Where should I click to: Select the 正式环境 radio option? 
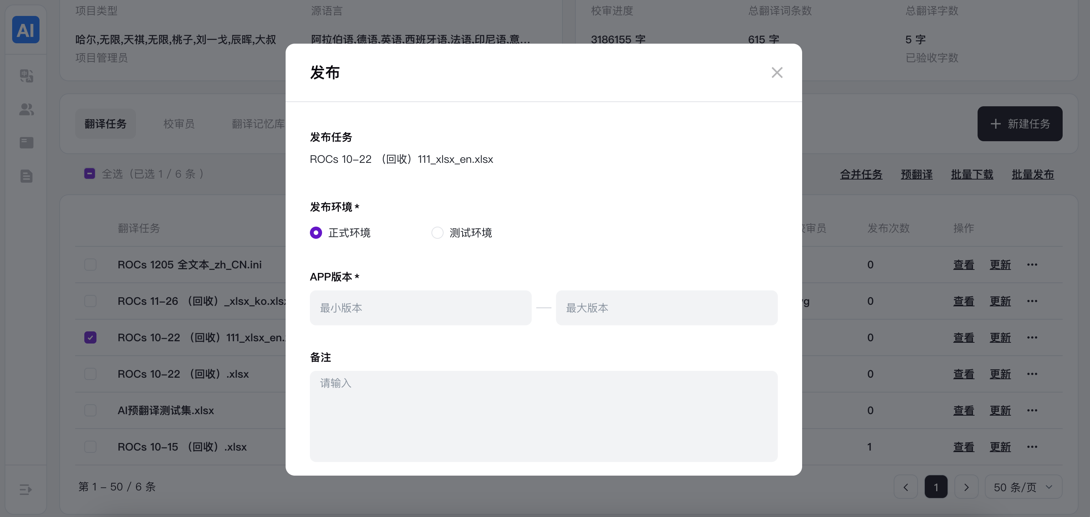coord(316,233)
